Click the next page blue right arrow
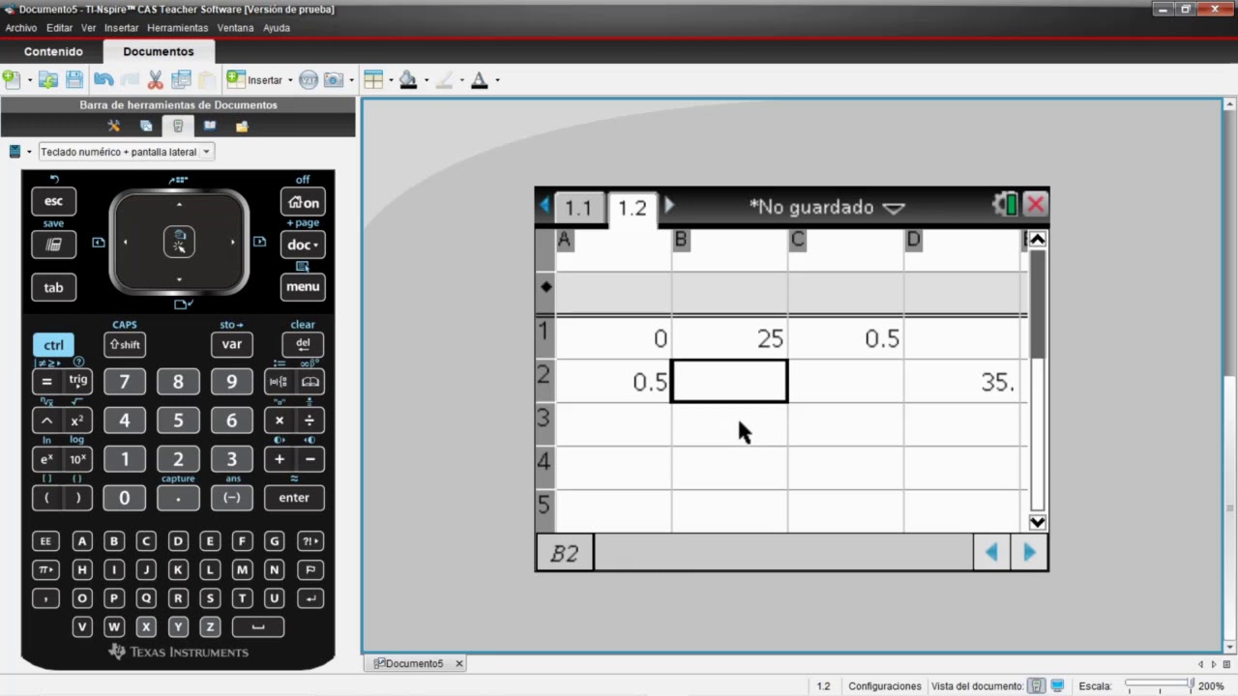This screenshot has width=1238, height=696. click(x=1029, y=552)
